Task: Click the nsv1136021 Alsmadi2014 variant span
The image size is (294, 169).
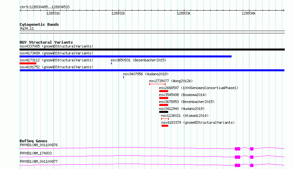Action: (165, 119)
